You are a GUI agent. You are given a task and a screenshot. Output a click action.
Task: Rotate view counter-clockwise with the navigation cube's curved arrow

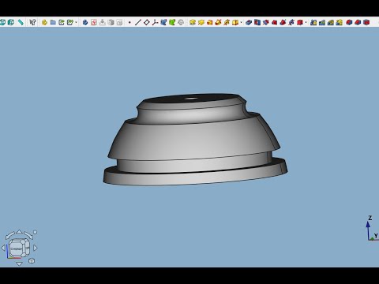tap(10, 235)
